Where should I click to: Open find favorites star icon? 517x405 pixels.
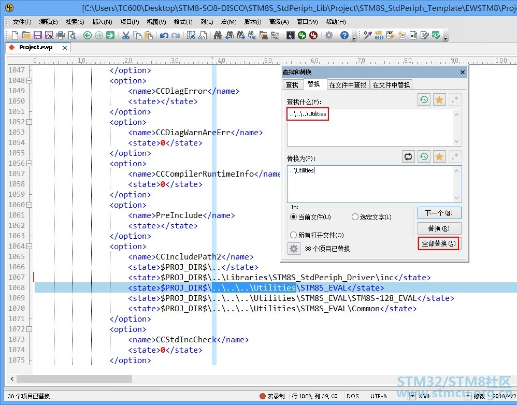tap(439, 99)
